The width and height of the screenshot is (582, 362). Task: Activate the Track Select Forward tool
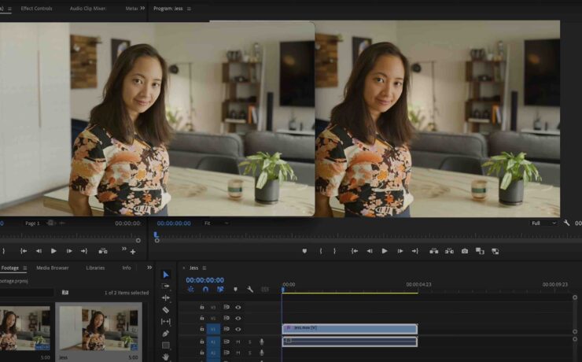point(166,286)
